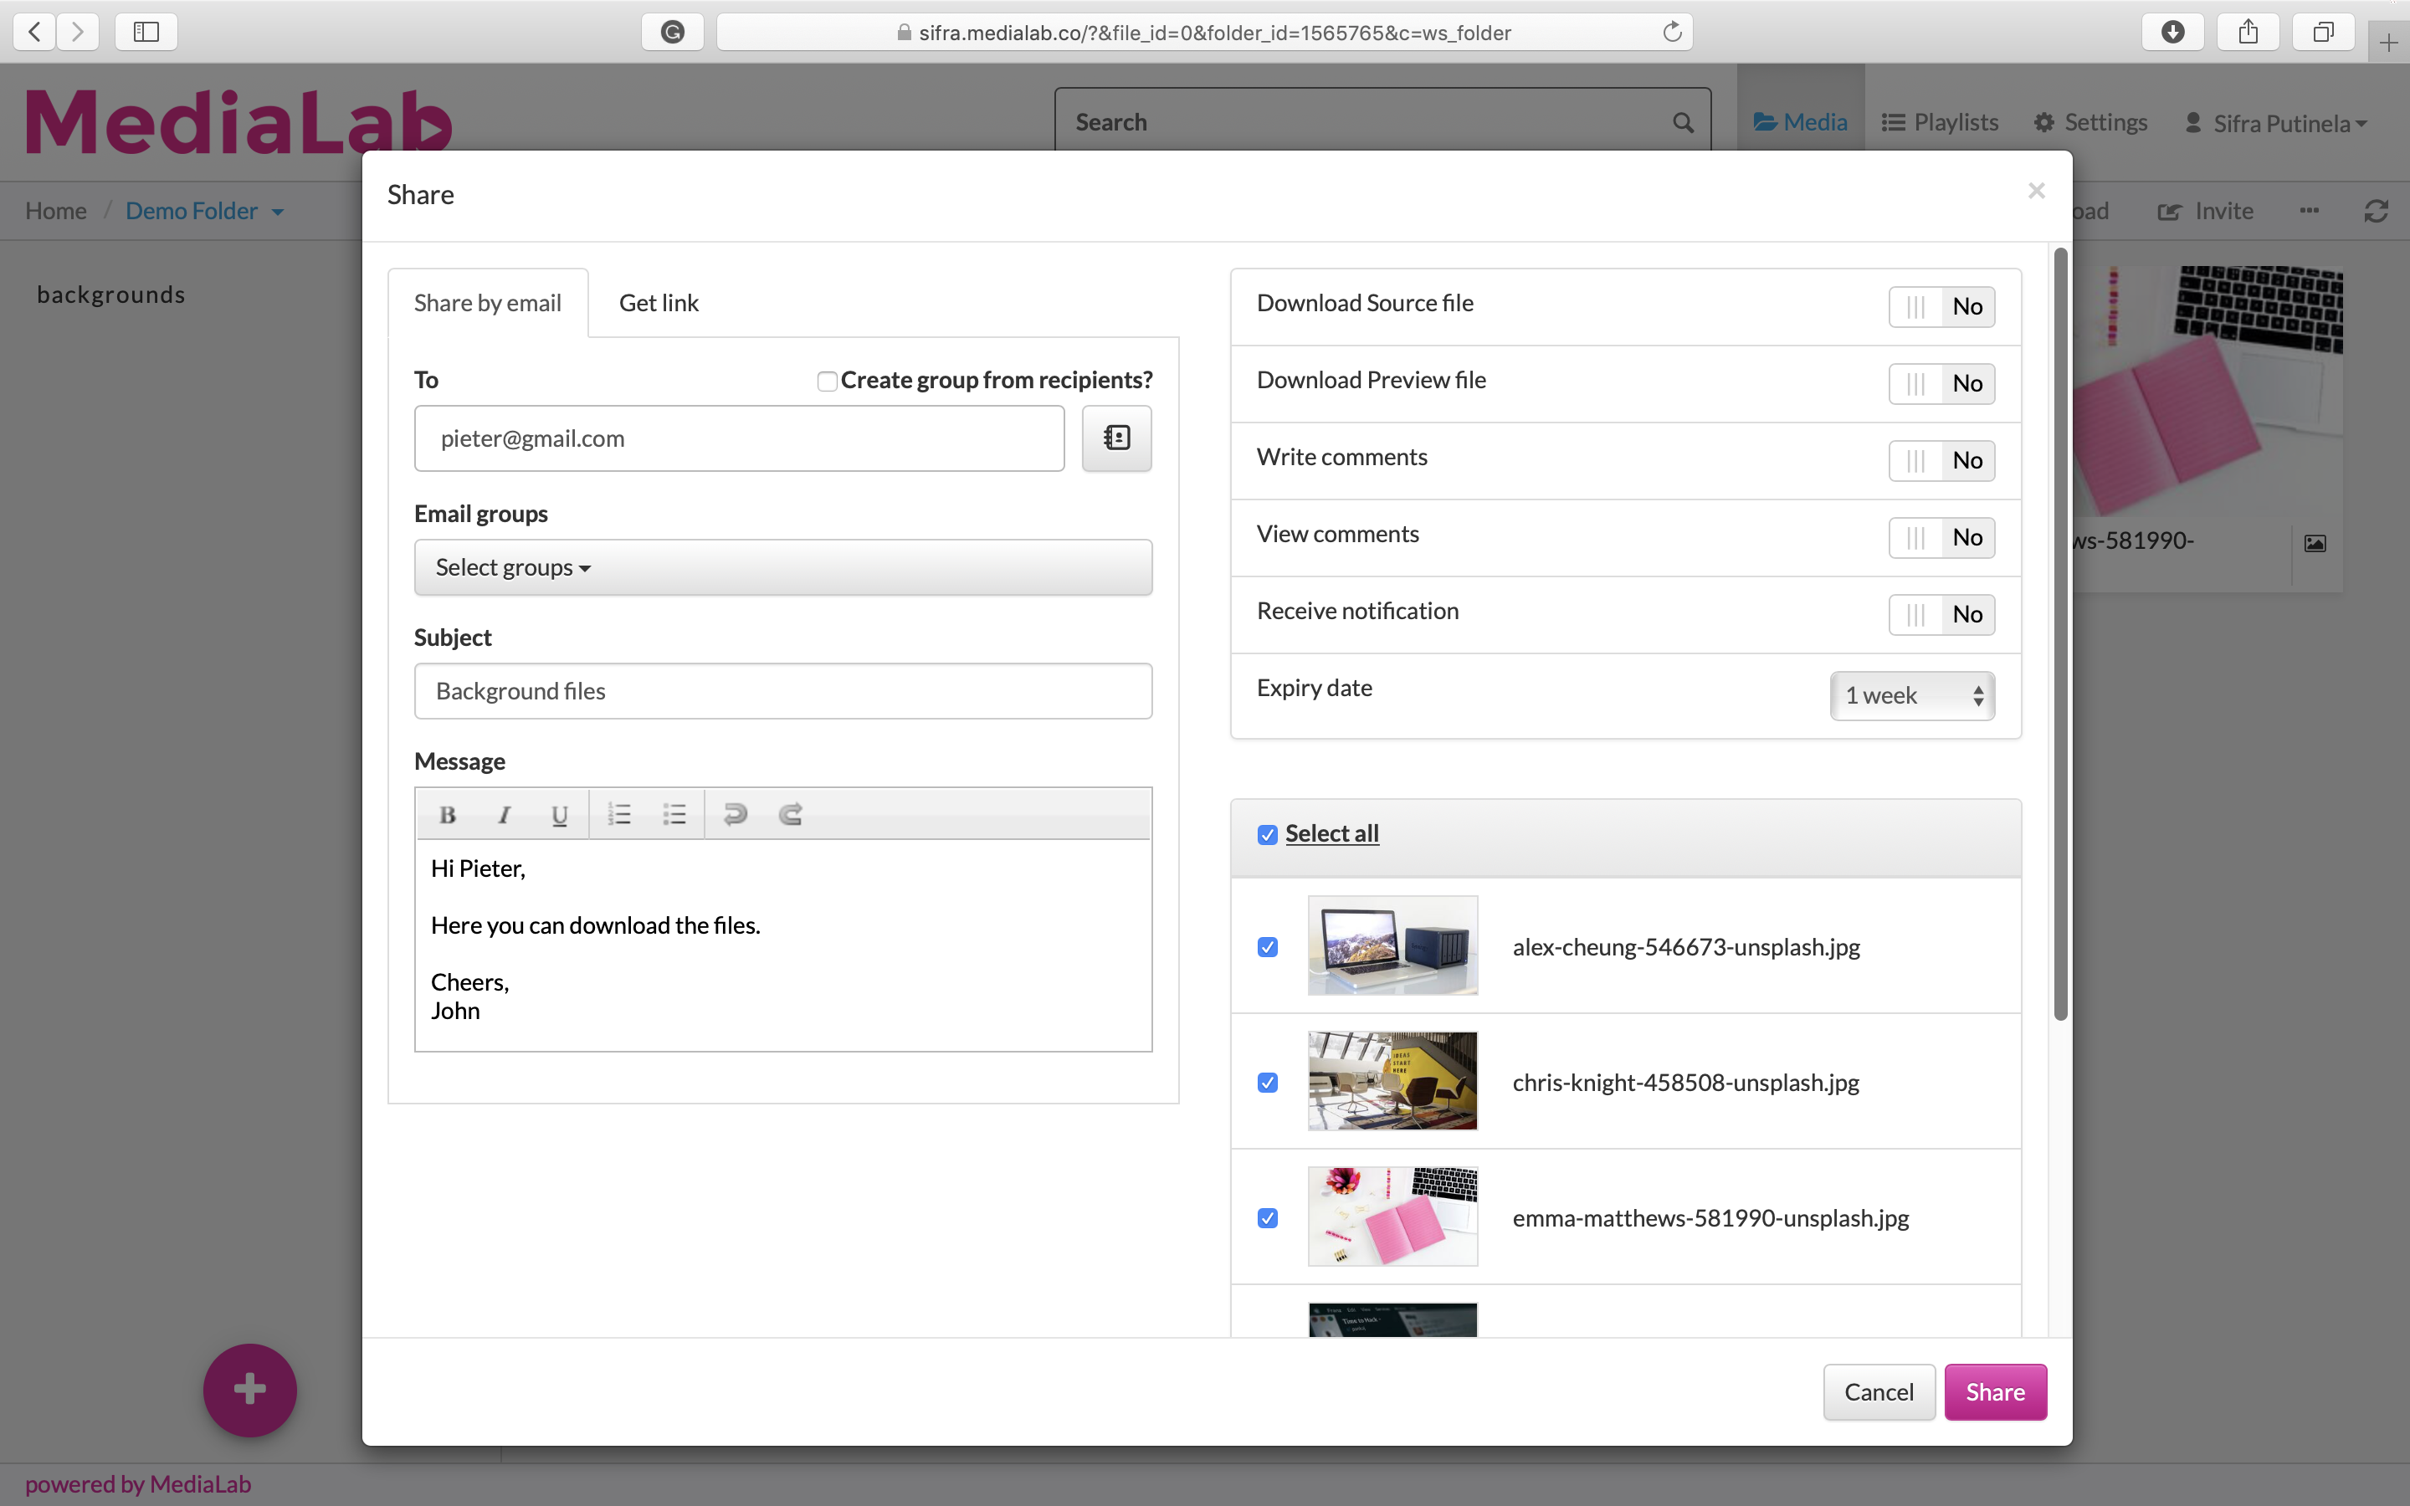The image size is (2410, 1506).
Task: Uncheck chris-knight-458508-unsplash.jpg file
Action: [x=1268, y=1083]
